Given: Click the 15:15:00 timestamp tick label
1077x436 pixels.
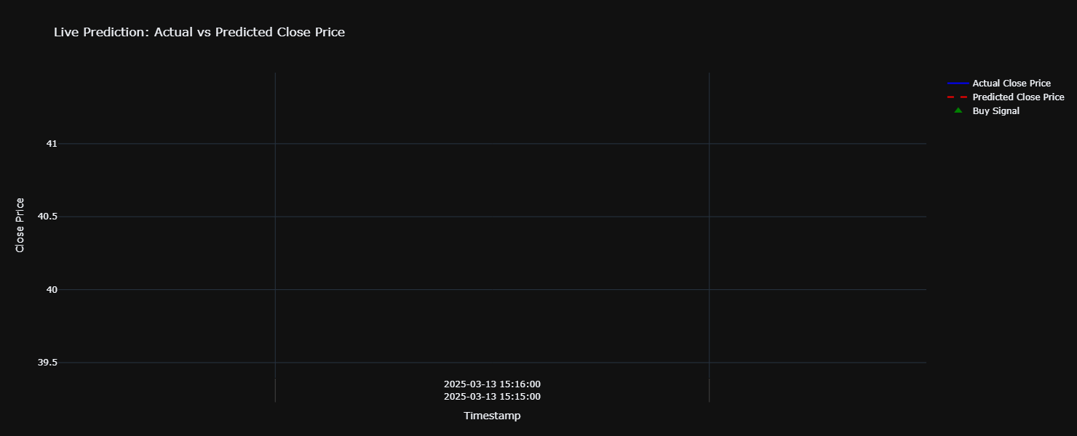Looking at the screenshot, I should [x=492, y=397].
